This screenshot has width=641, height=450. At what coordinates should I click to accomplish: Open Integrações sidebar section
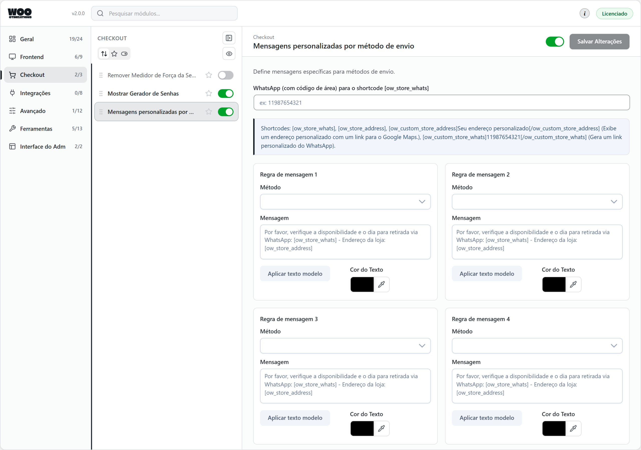tap(46, 93)
